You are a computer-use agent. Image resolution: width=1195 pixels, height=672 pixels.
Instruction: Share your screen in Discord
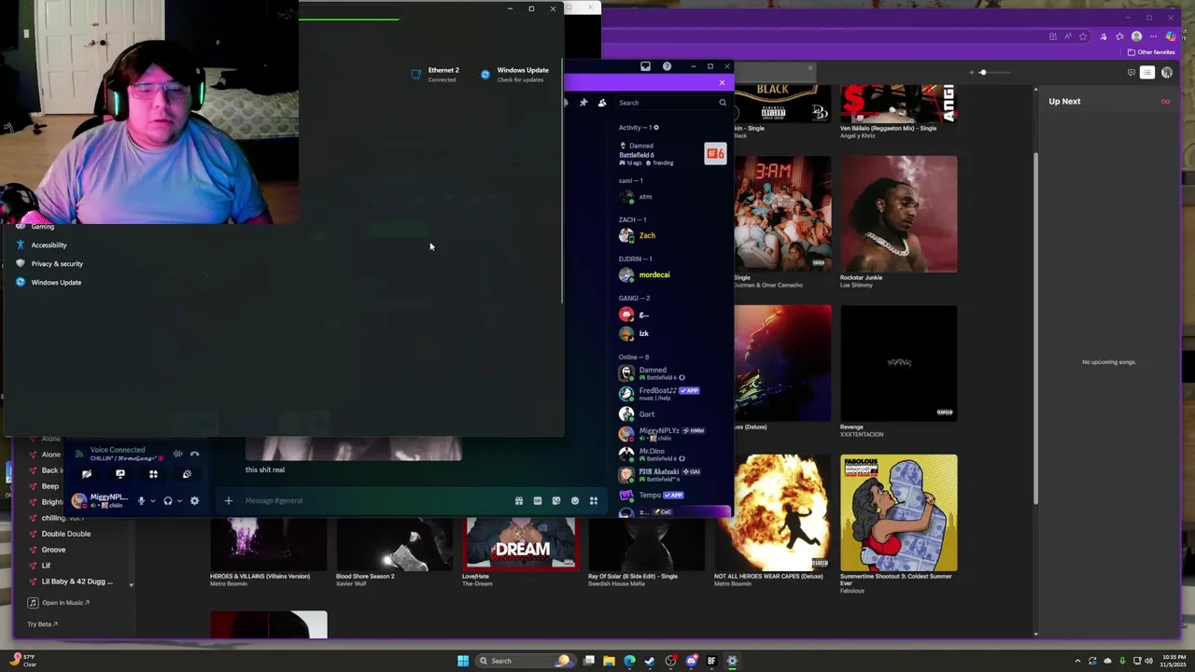point(119,474)
